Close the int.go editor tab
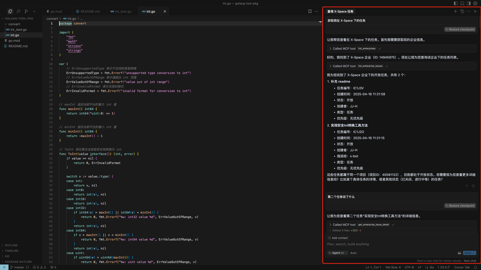The height and width of the screenshot is (270, 481). point(165,12)
